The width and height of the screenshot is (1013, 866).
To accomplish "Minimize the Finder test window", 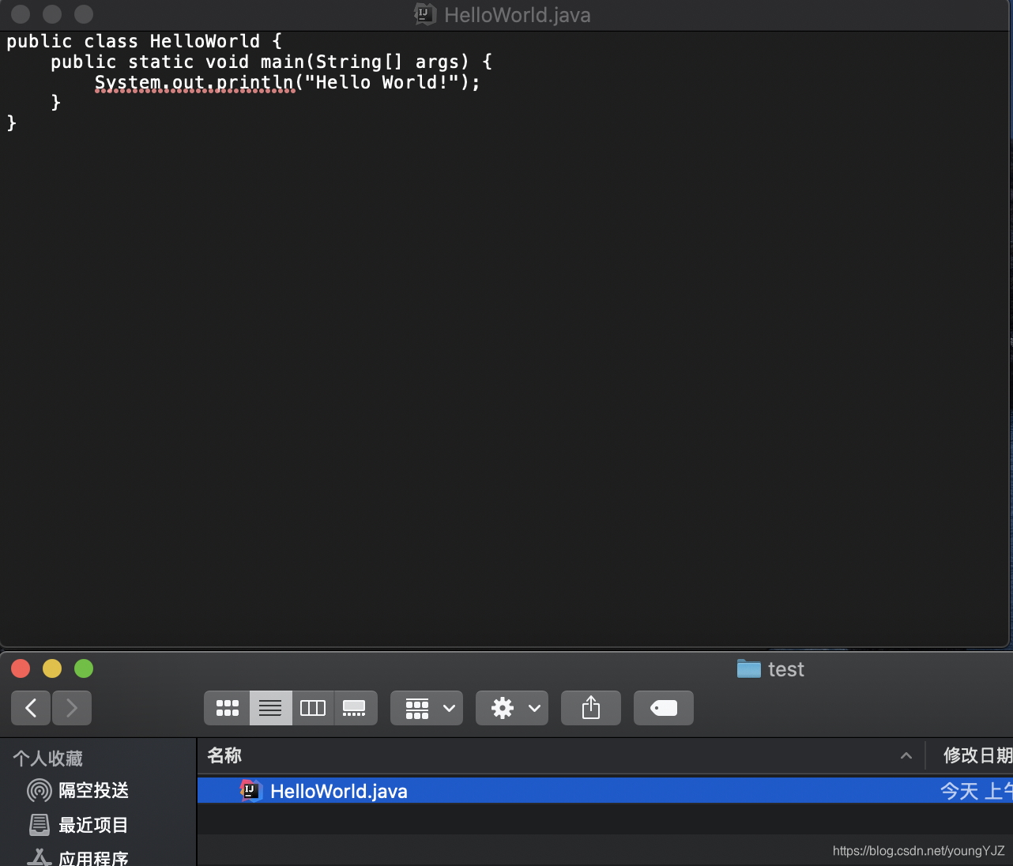I will [x=52, y=668].
